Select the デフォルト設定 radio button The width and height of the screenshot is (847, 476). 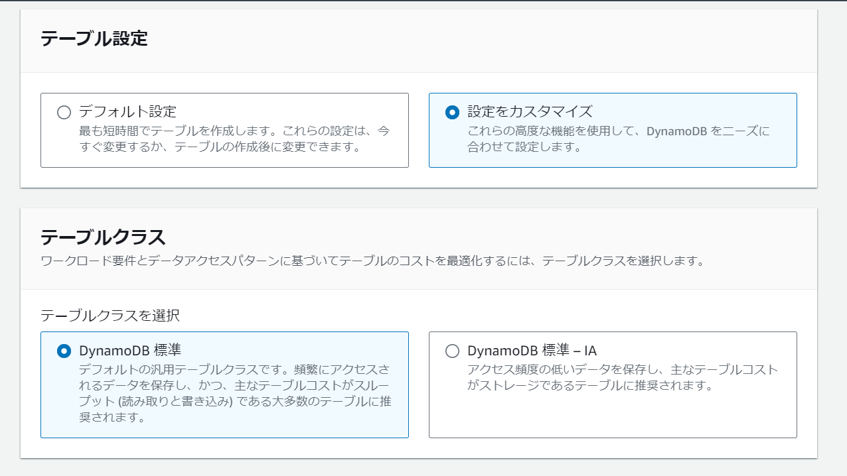coord(64,112)
